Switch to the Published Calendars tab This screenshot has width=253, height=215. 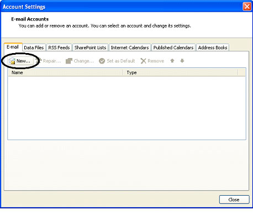coord(173,48)
